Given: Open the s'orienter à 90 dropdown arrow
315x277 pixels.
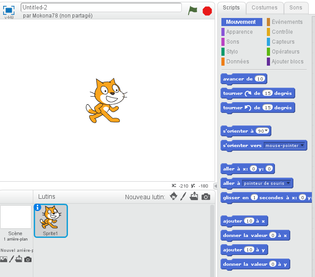Looking at the screenshot, I should click(266, 131).
